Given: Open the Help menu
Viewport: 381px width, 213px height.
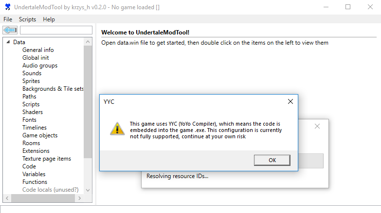Looking at the screenshot, I should (49, 19).
